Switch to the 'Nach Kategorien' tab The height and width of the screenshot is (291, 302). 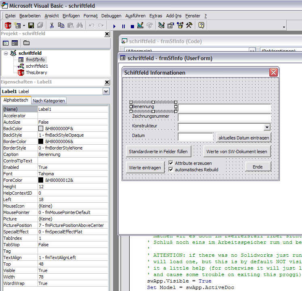tap(48, 101)
